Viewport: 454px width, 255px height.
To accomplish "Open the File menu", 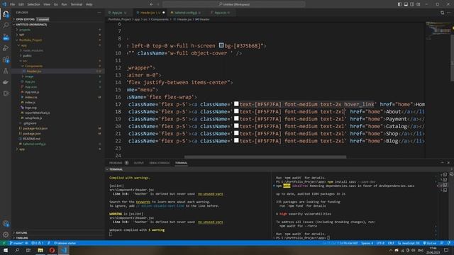I will [x=13, y=4].
